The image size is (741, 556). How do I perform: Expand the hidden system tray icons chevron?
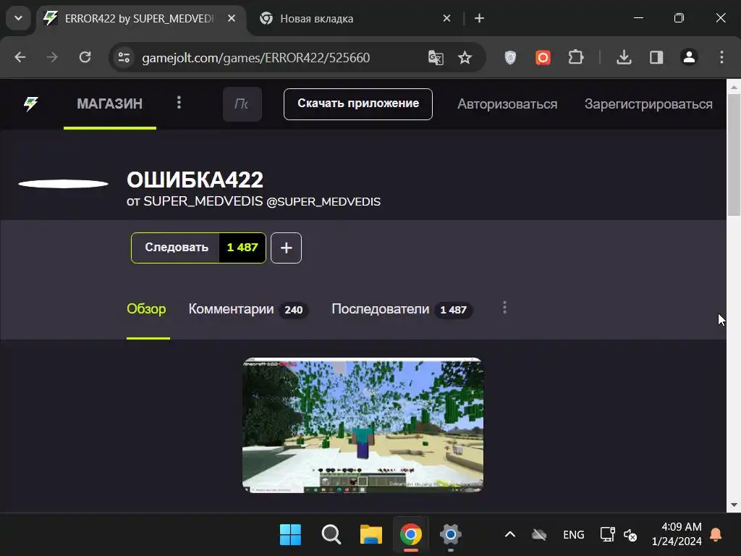(x=510, y=535)
